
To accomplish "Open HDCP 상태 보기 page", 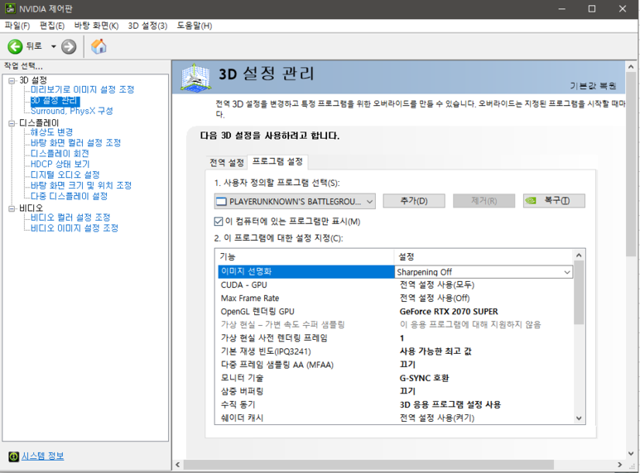I will point(60,164).
